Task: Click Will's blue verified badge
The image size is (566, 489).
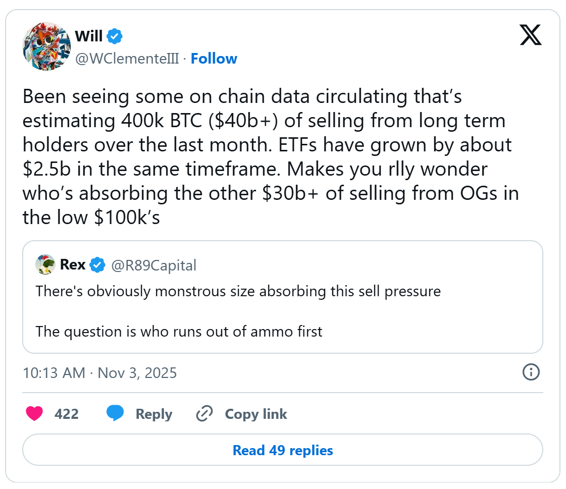Action: click(x=115, y=36)
